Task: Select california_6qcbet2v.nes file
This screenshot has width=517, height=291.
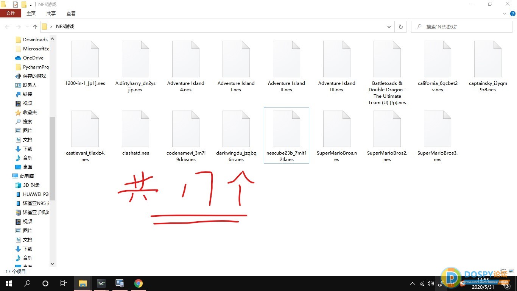Action: [438, 67]
